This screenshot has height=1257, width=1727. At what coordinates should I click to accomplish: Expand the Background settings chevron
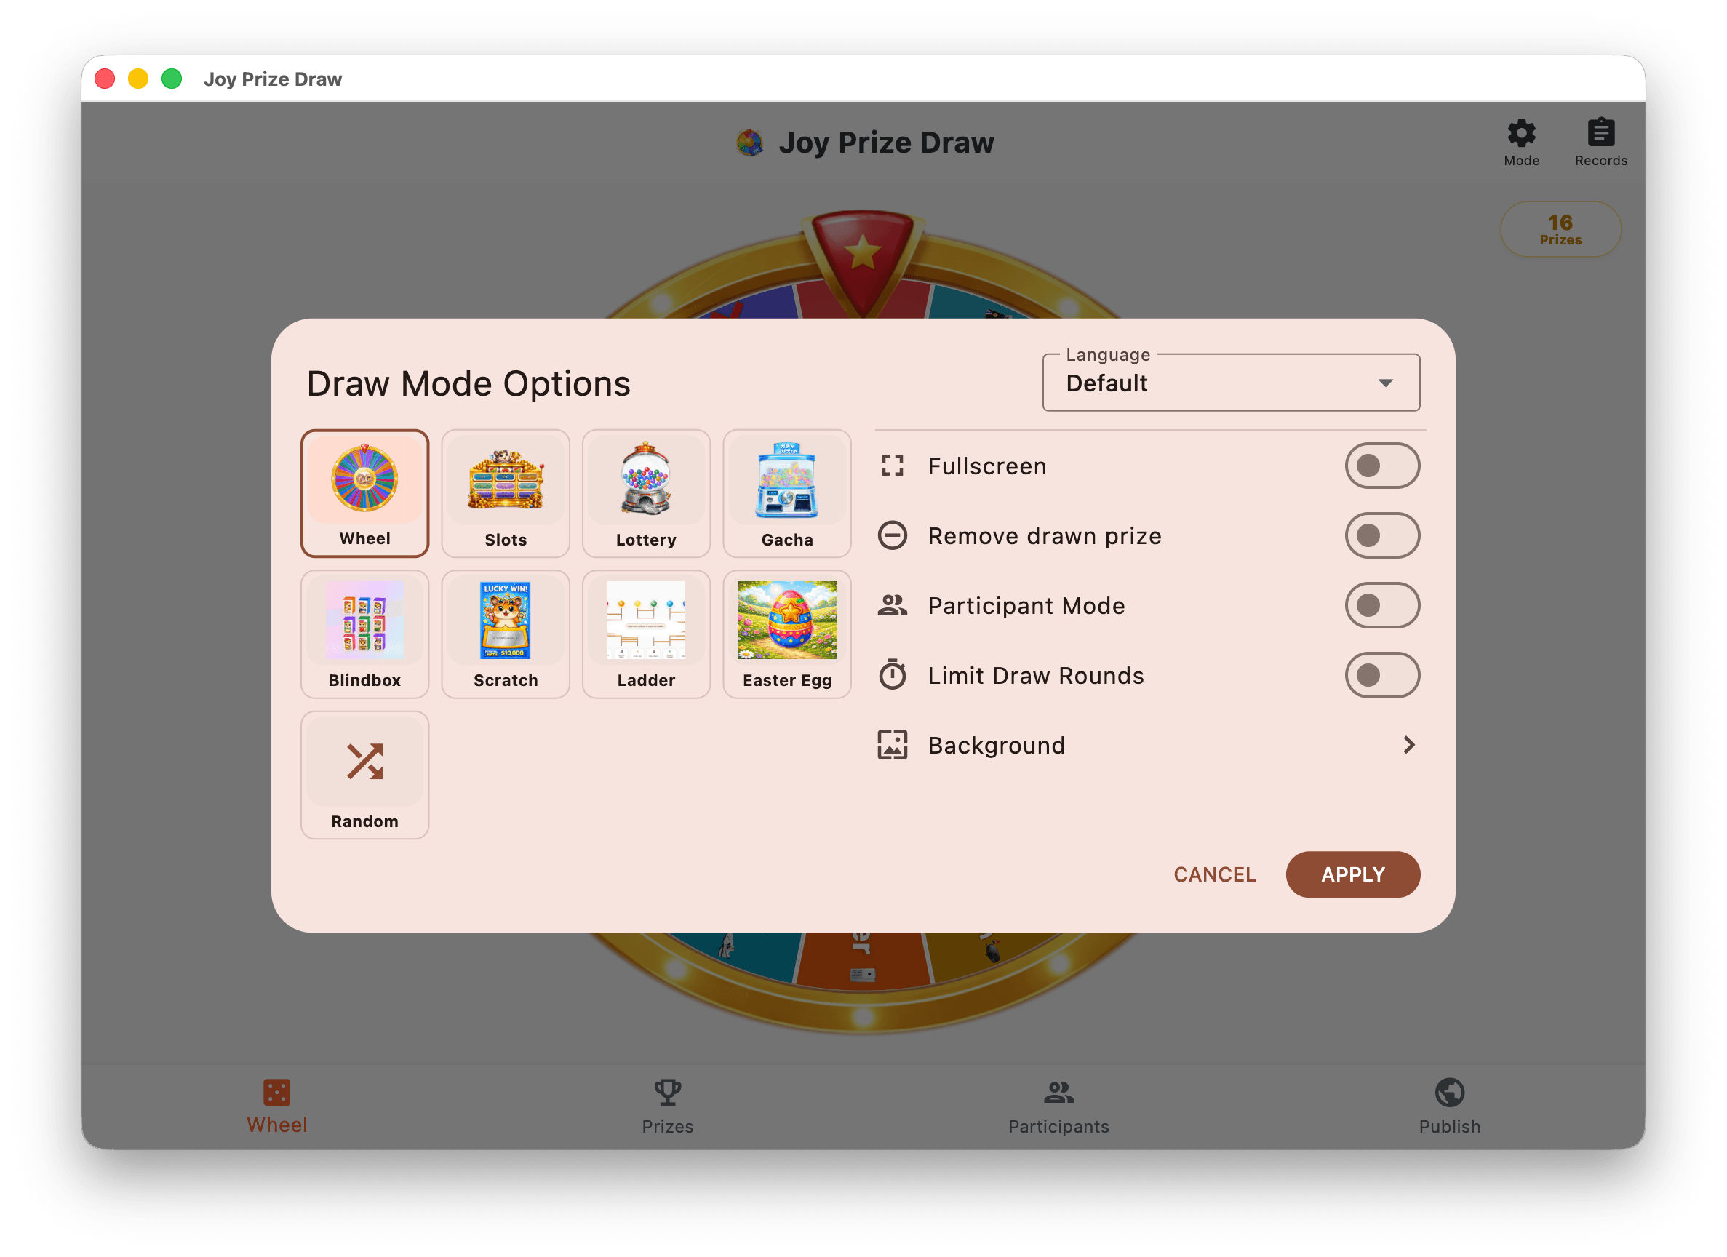pos(1408,745)
